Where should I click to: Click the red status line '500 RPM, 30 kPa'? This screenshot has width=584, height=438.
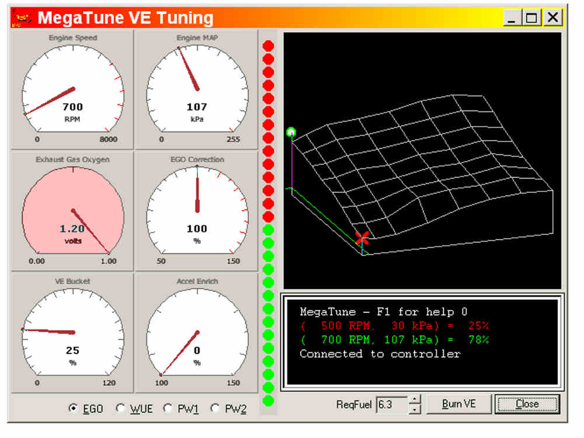[x=395, y=325]
